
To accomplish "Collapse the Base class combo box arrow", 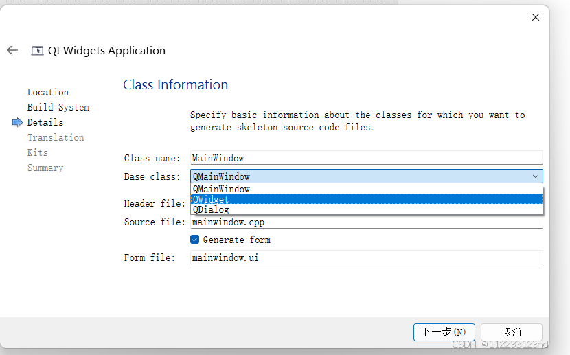I will [535, 176].
